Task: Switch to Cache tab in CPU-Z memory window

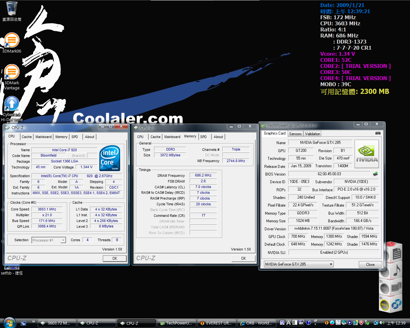Action: click(x=155, y=137)
